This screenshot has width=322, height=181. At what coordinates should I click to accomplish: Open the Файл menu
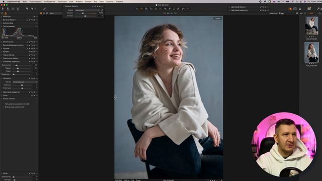coord(25,2)
